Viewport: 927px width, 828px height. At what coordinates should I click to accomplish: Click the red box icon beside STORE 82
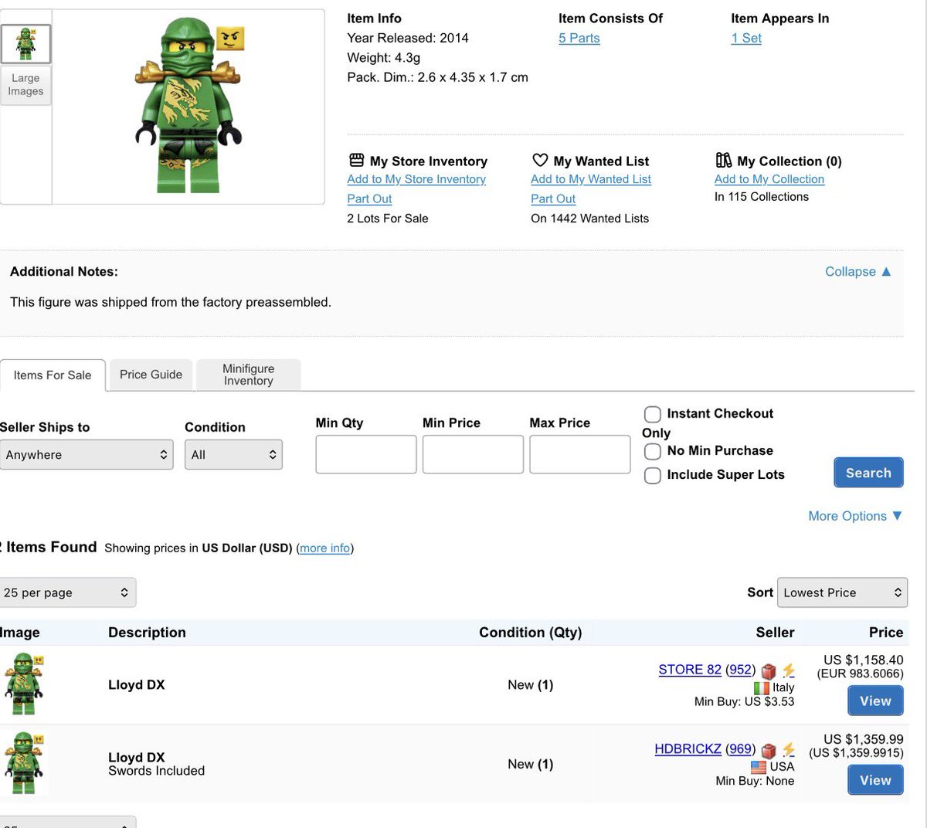tap(769, 670)
